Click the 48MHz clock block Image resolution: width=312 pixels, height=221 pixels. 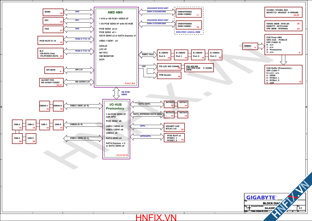[250, 46]
